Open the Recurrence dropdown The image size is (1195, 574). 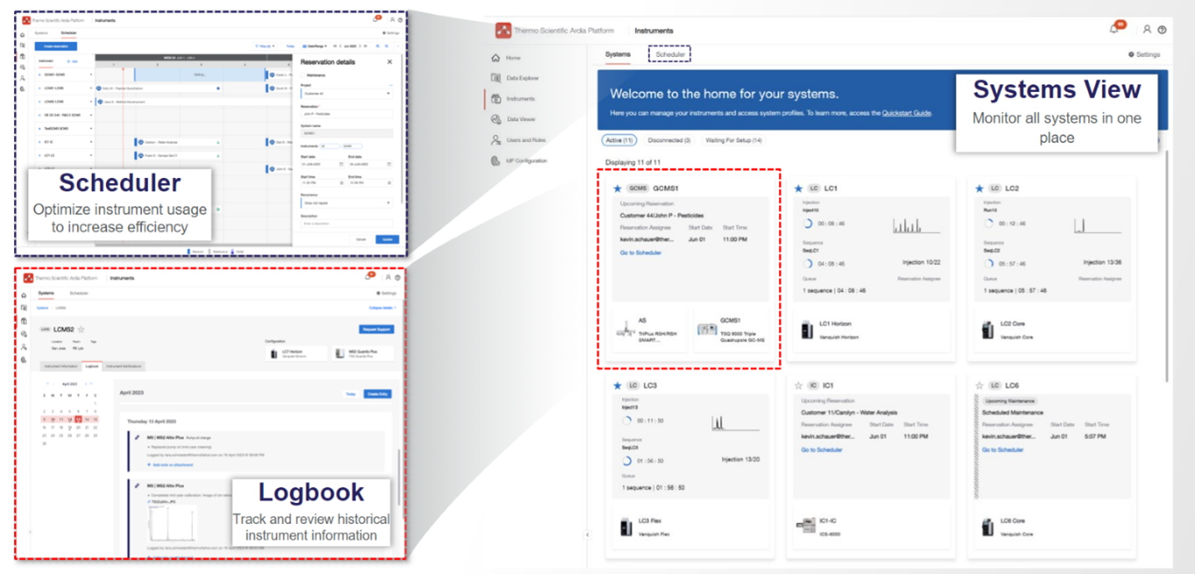(x=389, y=203)
